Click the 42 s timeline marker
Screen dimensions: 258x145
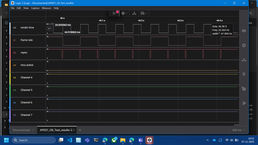pos(62,18)
